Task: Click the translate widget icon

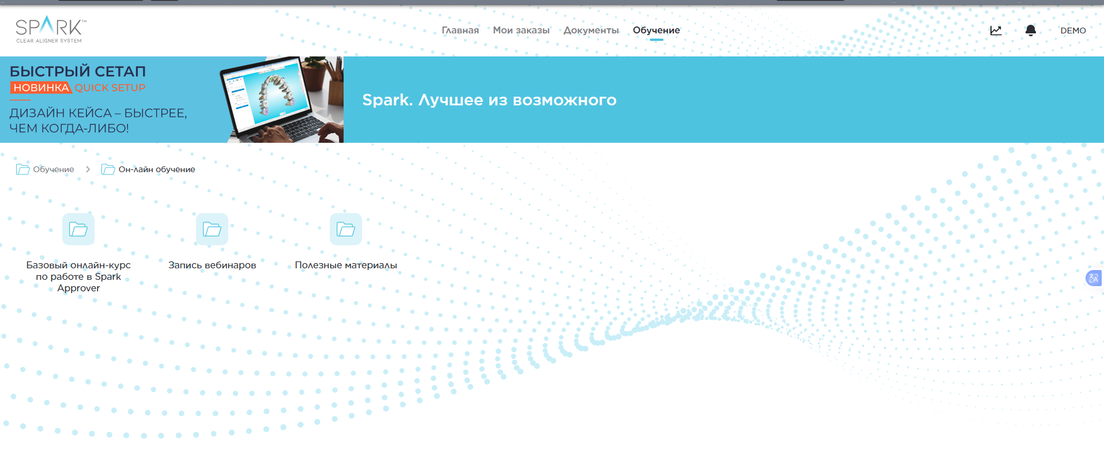Action: [x=1094, y=278]
